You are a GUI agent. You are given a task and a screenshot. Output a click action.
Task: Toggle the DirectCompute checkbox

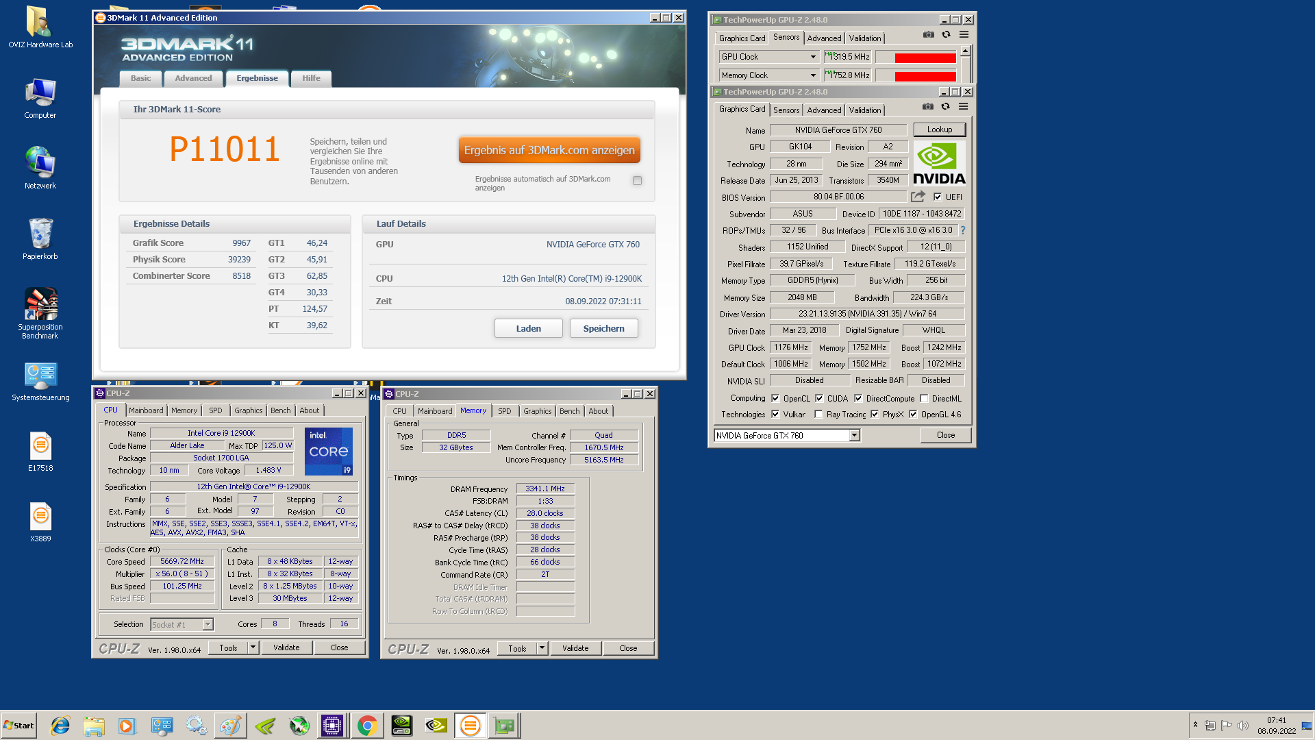click(858, 398)
